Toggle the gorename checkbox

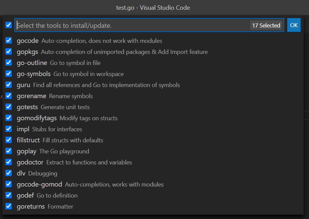[8, 96]
